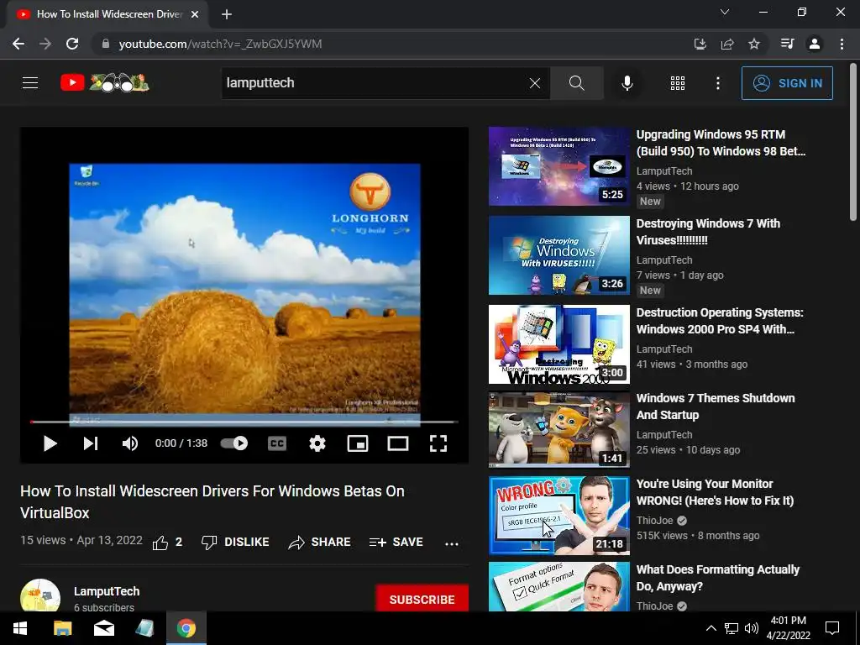Image resolution: width=860 pixels, height=645 pixels.
Task: Enable miniplayer mode
Action: point(358,443)
